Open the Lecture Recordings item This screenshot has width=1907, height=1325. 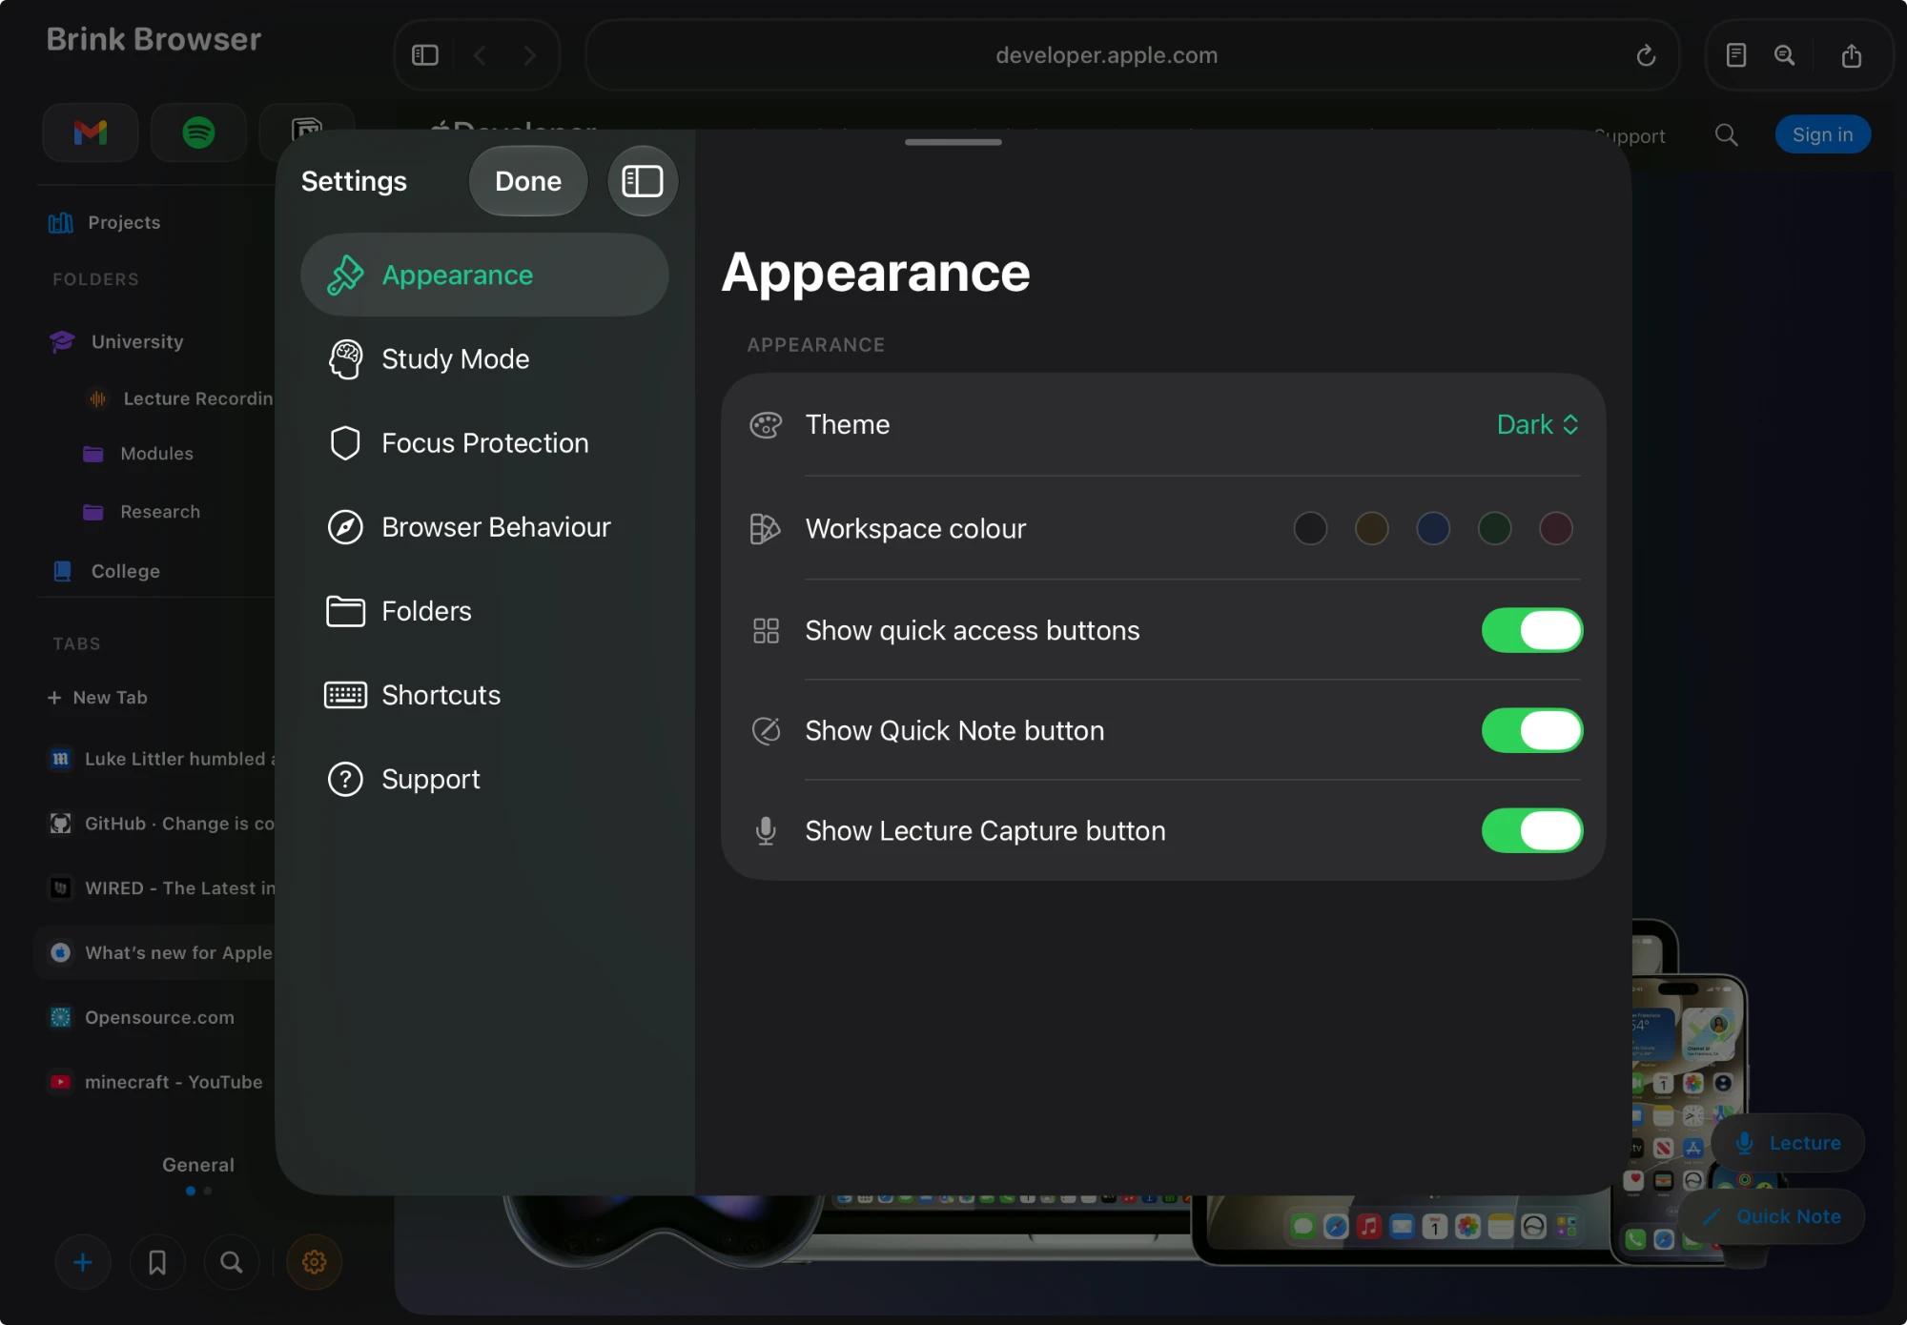pos(179,398)
